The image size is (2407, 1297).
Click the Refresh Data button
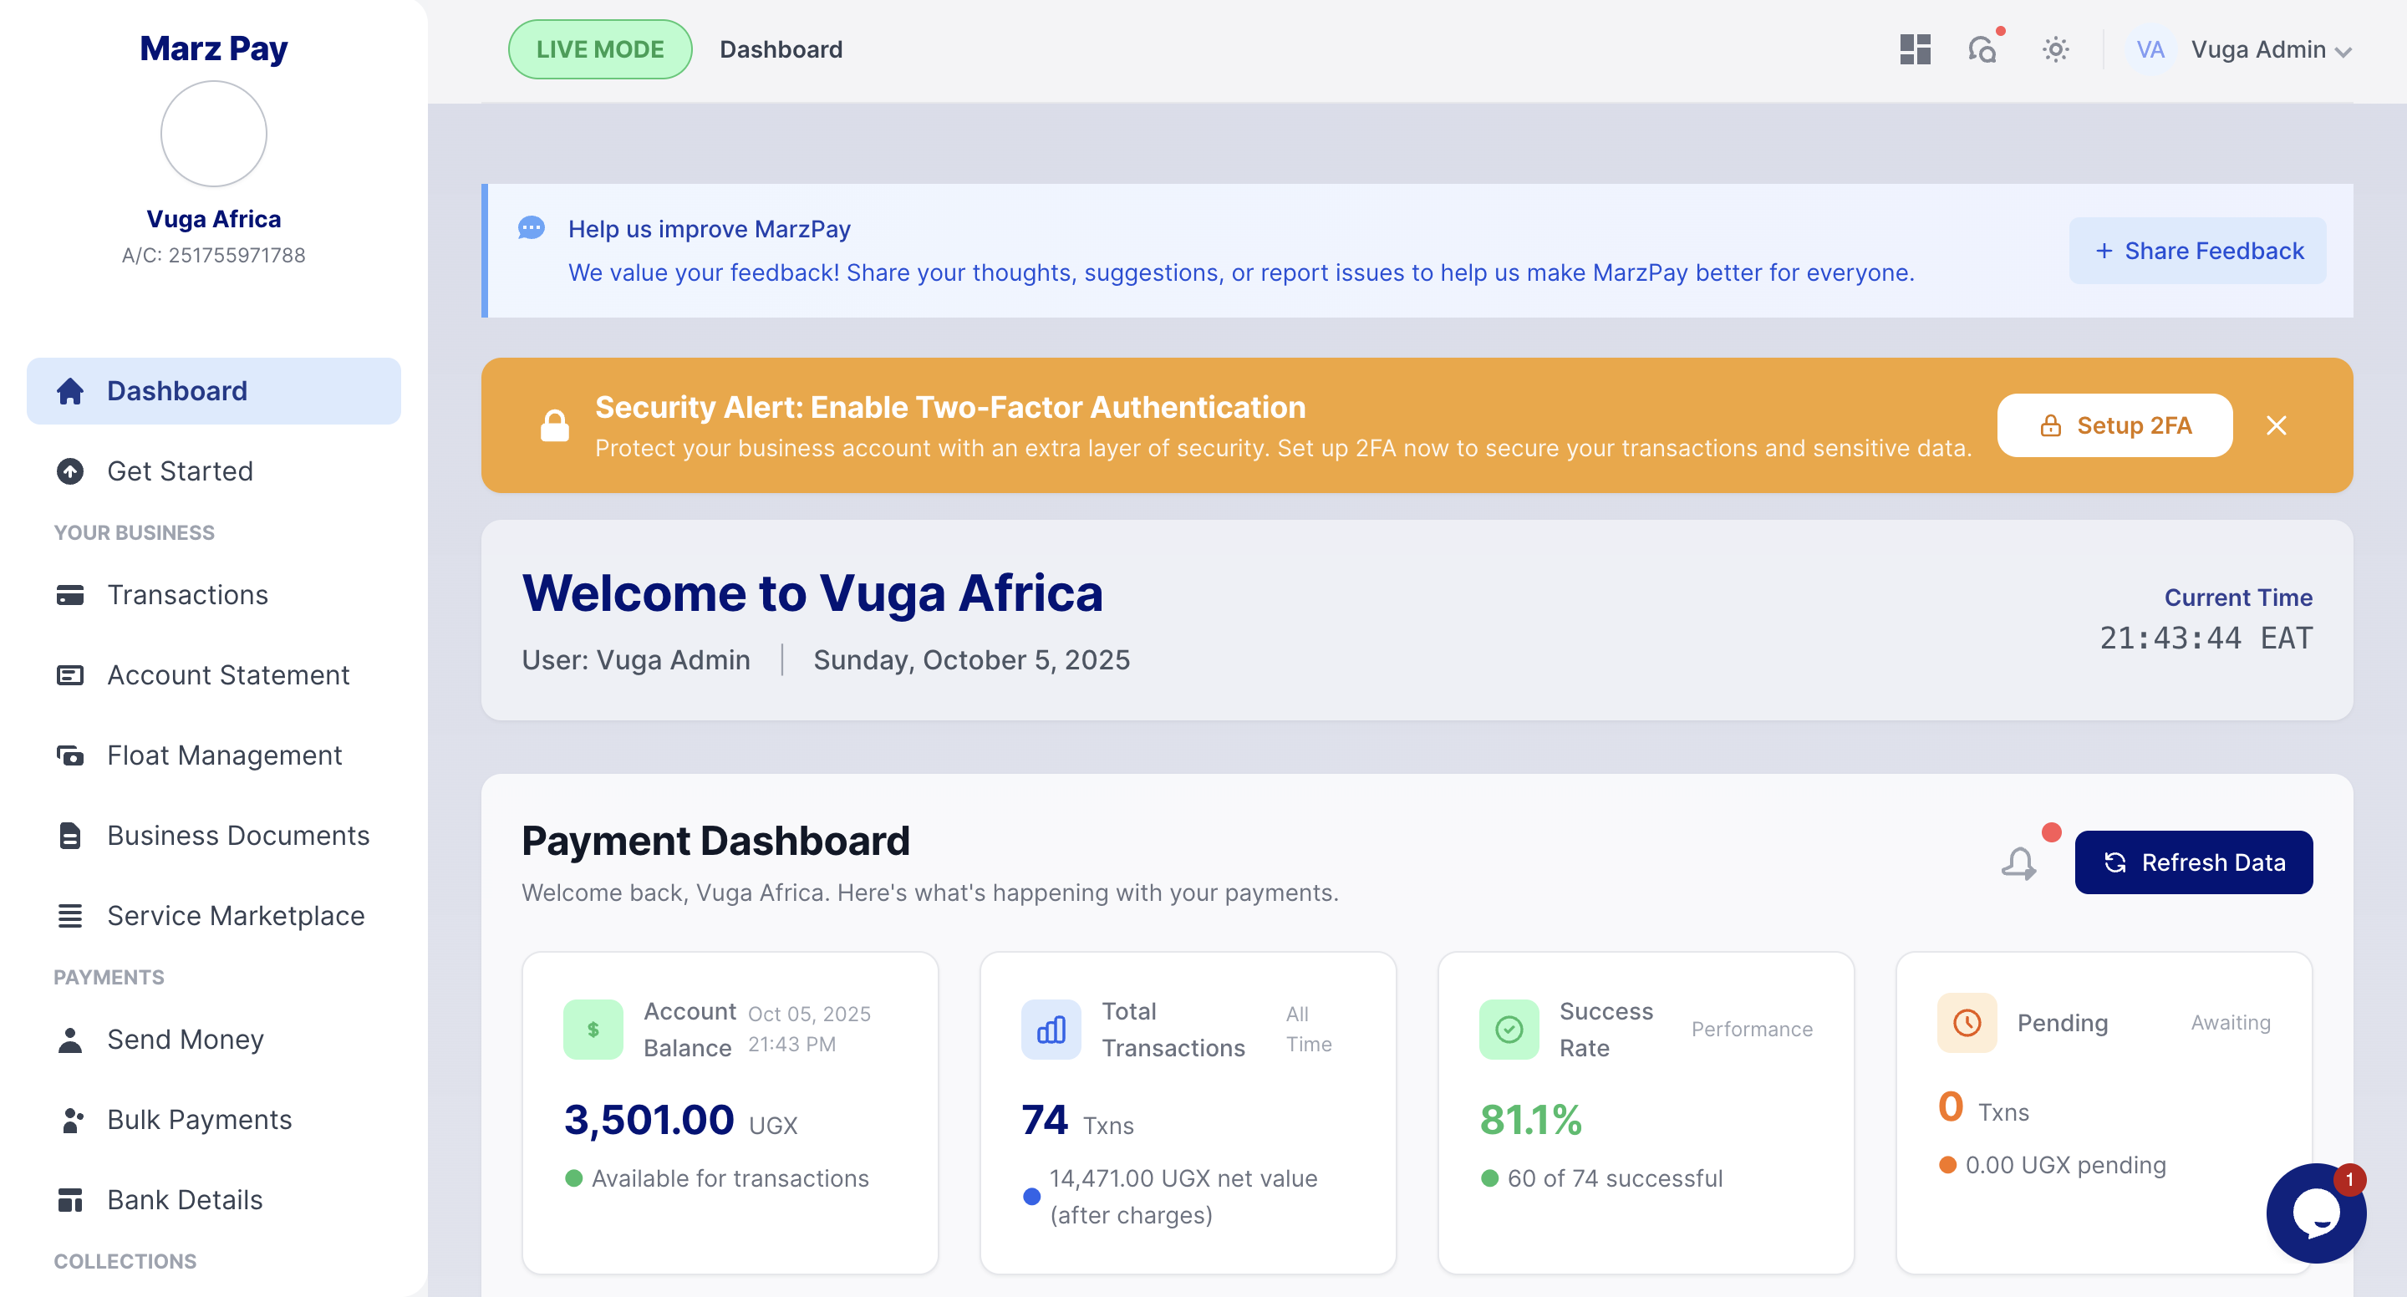(2193, 862)
